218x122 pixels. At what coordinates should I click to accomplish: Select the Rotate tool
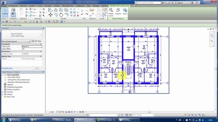click(x=61, y=15)
